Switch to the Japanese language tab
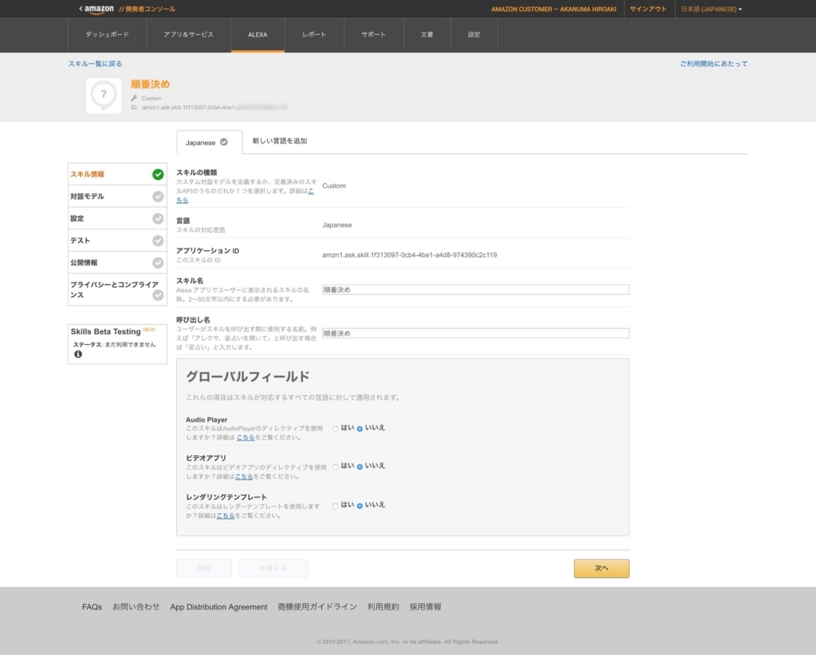Screen dimensions: 816x655 [x=210, y=142]
